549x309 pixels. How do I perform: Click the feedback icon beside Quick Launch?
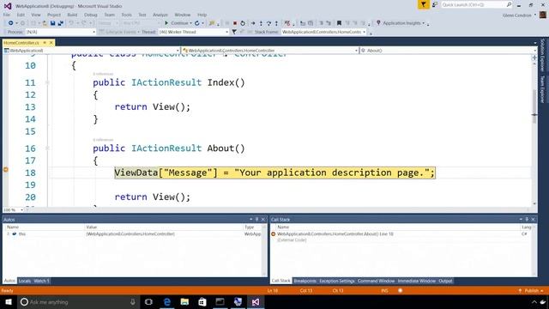435,4
